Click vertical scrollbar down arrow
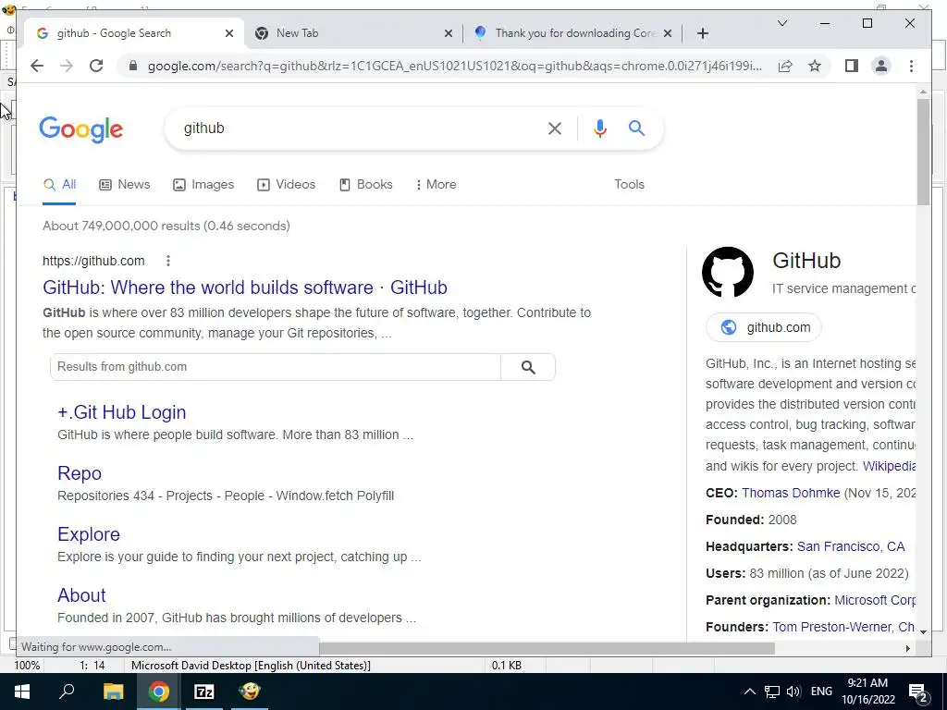Viewport: 947px width, 710px height. coord(923,631)
